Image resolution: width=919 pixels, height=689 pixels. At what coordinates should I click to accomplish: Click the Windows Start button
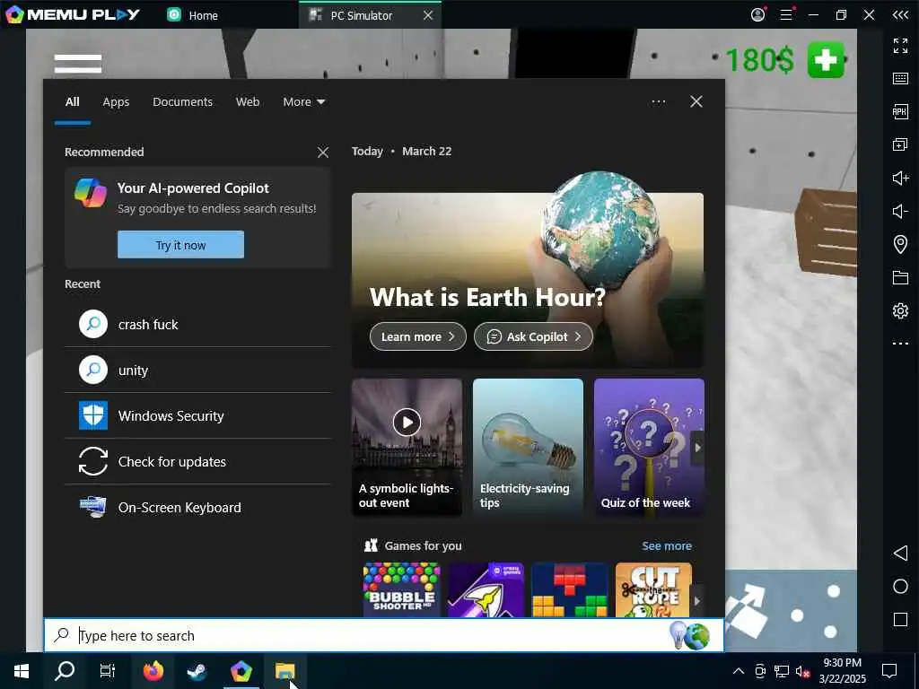(22, 671)
